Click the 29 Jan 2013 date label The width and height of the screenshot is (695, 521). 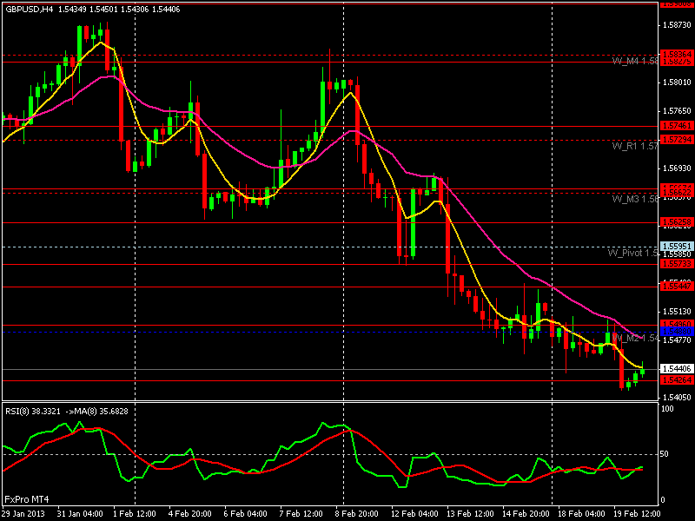pos(23,514)
